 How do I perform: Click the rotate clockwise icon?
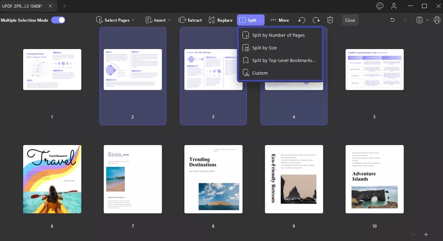[x=316, y=20]
